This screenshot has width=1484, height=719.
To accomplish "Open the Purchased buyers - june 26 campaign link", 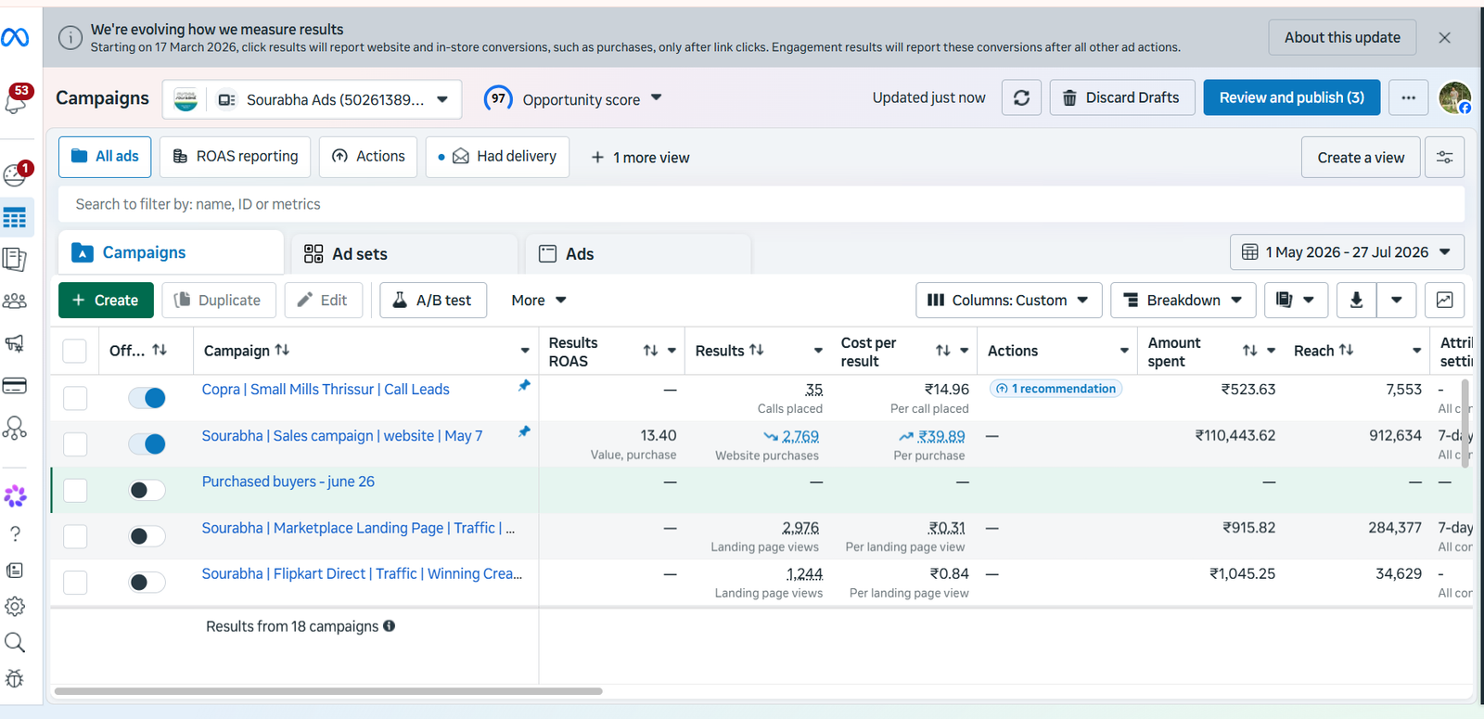I will coord(288,481).
